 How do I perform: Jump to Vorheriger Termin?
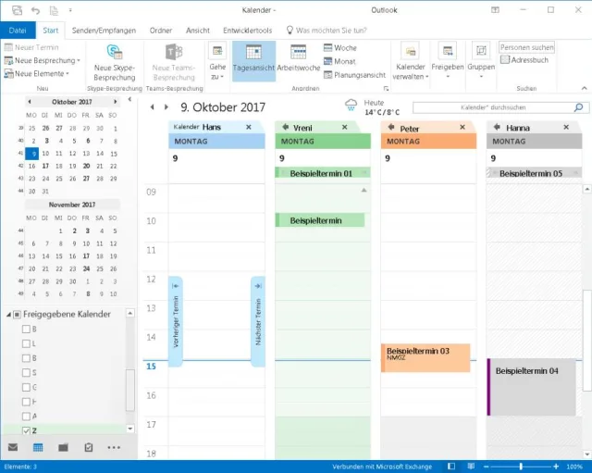click(176, 321)
